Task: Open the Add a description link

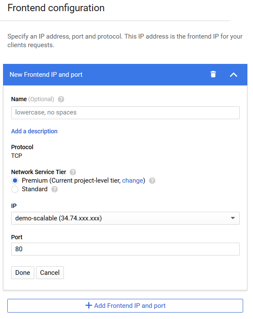Action: tap(34, 131)
